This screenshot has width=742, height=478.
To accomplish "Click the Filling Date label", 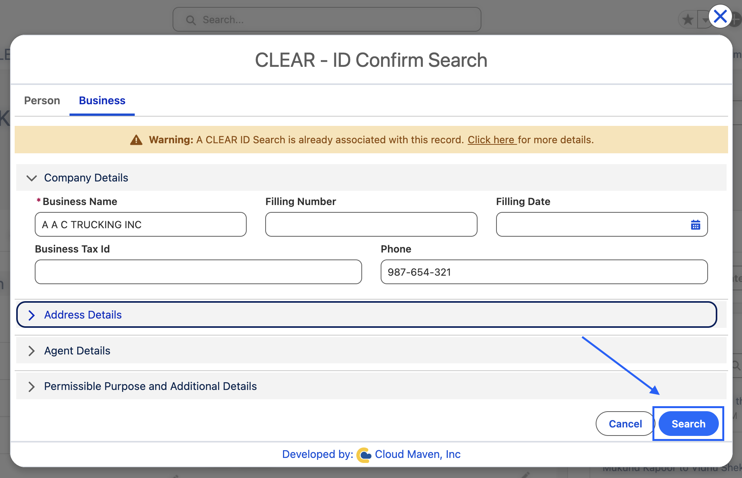I will pyautogui.click(x=523, y=202).
